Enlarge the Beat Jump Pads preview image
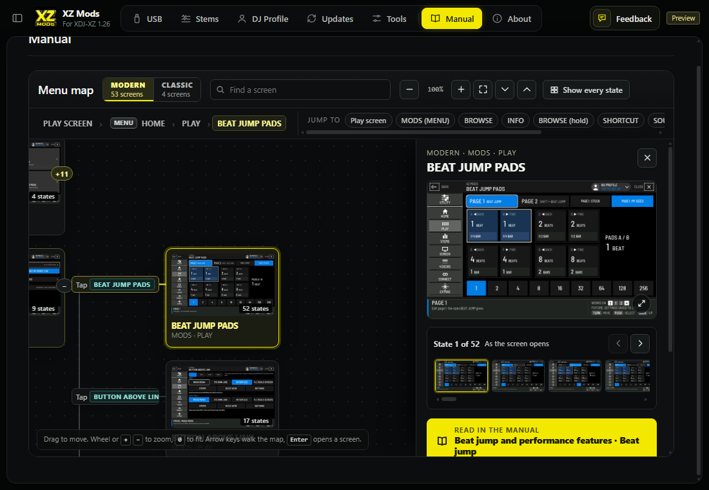Image resolution: width=709 pixels, height=490 pixels. (x=641, y=304)
